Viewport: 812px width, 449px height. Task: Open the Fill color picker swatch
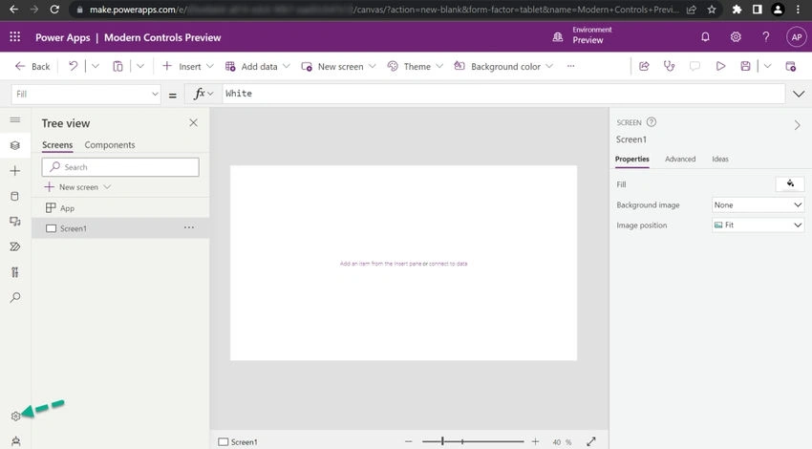point(790,183)
